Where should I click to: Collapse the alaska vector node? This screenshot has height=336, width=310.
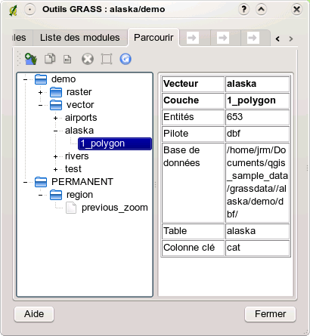(x=55, y=131)
